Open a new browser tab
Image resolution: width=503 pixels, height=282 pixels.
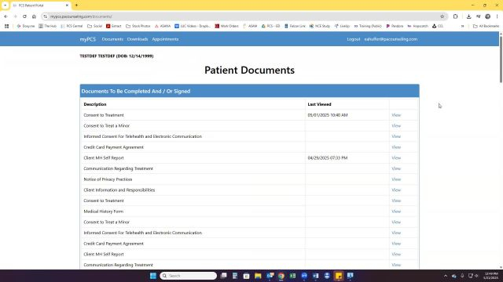(x=76, y=5)
